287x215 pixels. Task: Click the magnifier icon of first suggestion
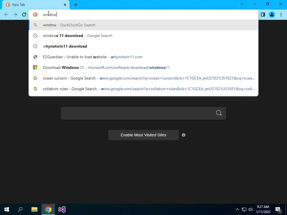coord(35,25)
